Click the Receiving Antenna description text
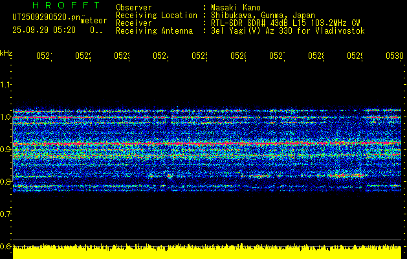This screenshot has height=259, width=407. click(x=288, y=31)
